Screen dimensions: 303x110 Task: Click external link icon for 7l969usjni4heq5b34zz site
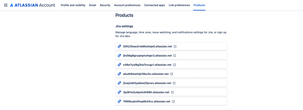click(x=173, y=101)
